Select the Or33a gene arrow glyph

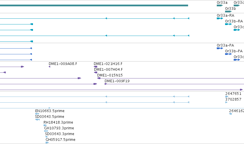[x=220, y=5]
